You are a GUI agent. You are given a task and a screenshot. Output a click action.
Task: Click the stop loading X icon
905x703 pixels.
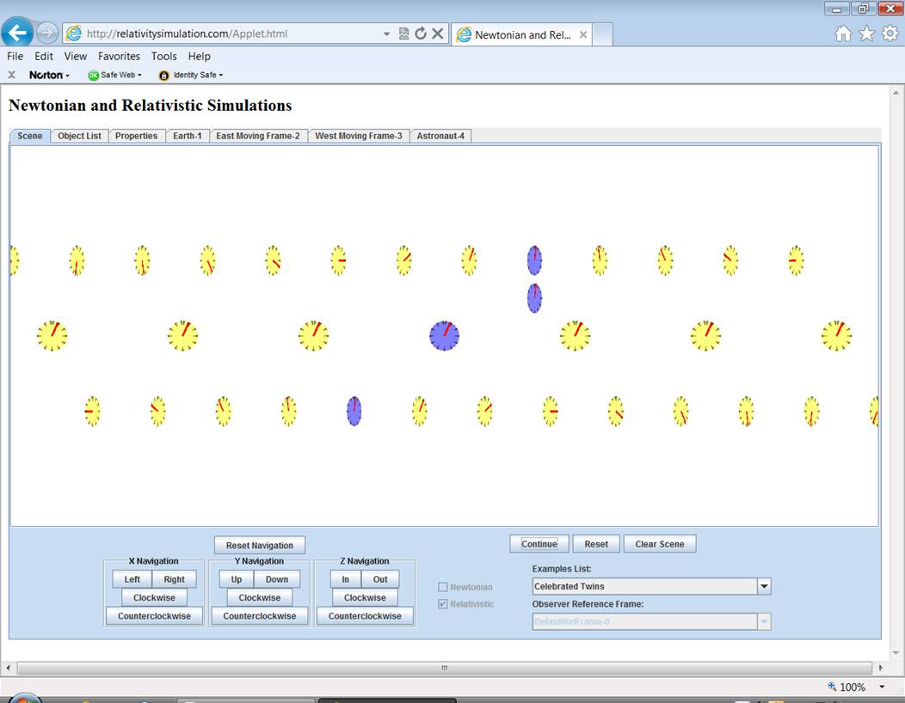tap(437, 34)
